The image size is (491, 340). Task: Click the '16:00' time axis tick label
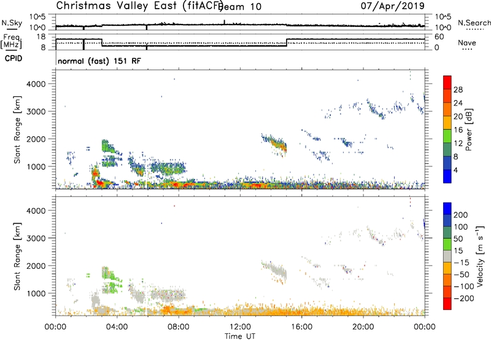click(x=301, y=327)
